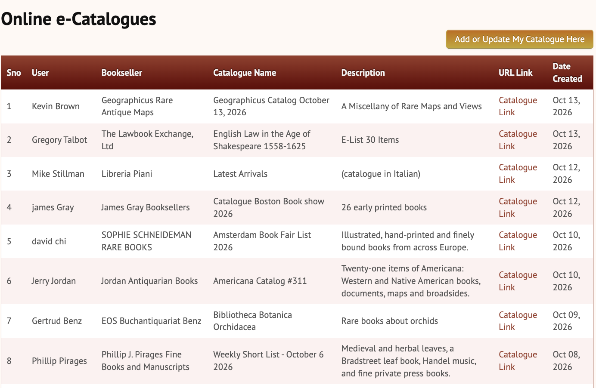The height and width of the screenshot is (388, 596).
Task: Click bookseller The Lawbook Exchange, Ltd
Action: (x=148, y=140)
